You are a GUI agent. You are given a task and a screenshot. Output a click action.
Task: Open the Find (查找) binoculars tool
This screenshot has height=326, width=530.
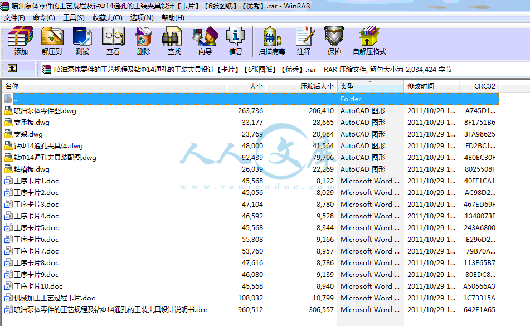click(174, 41)
